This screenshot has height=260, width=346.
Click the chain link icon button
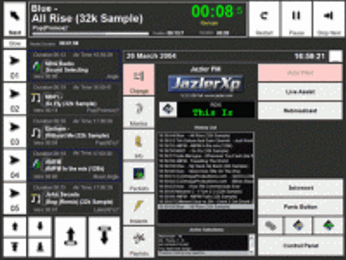(271, 225)
